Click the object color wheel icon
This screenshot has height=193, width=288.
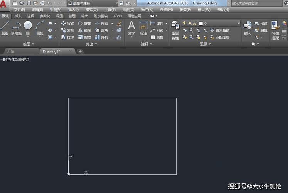point(284,23)
